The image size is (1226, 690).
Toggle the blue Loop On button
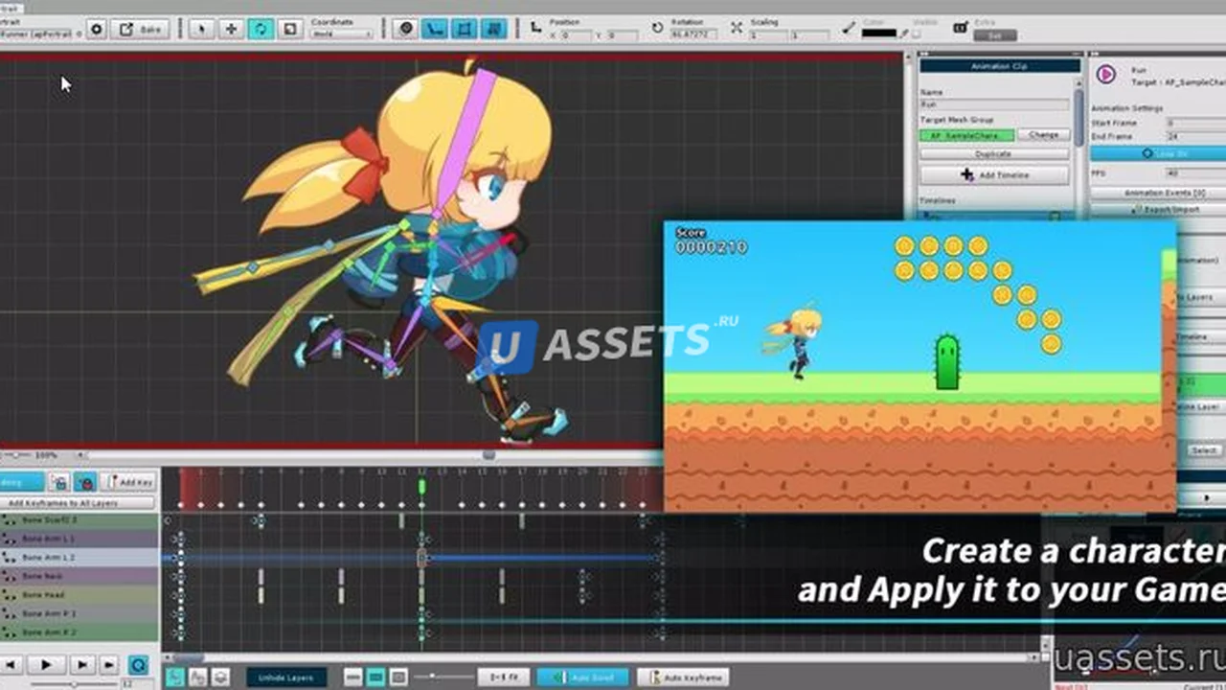1159,153
